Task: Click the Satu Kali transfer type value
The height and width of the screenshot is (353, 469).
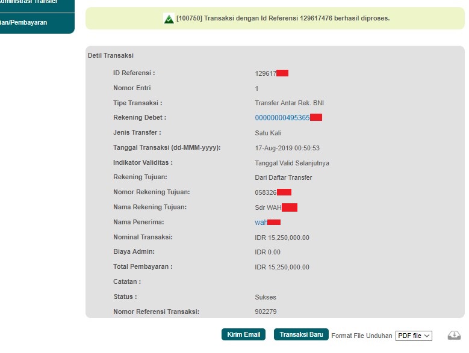Action: (268, 133)
